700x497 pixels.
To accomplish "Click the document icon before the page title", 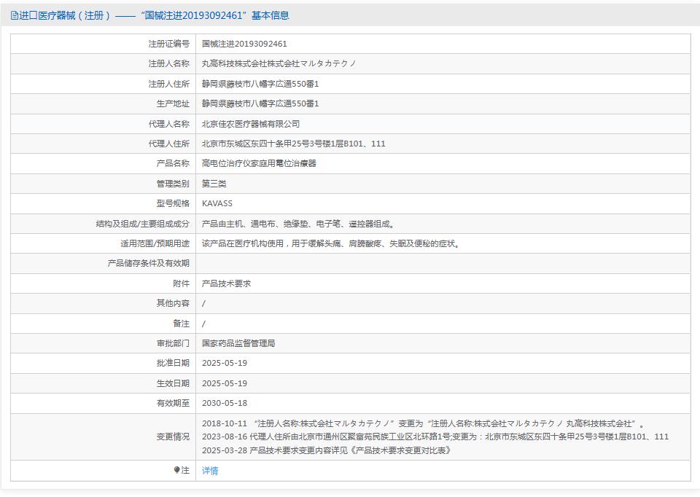I will tap(12, 13).
